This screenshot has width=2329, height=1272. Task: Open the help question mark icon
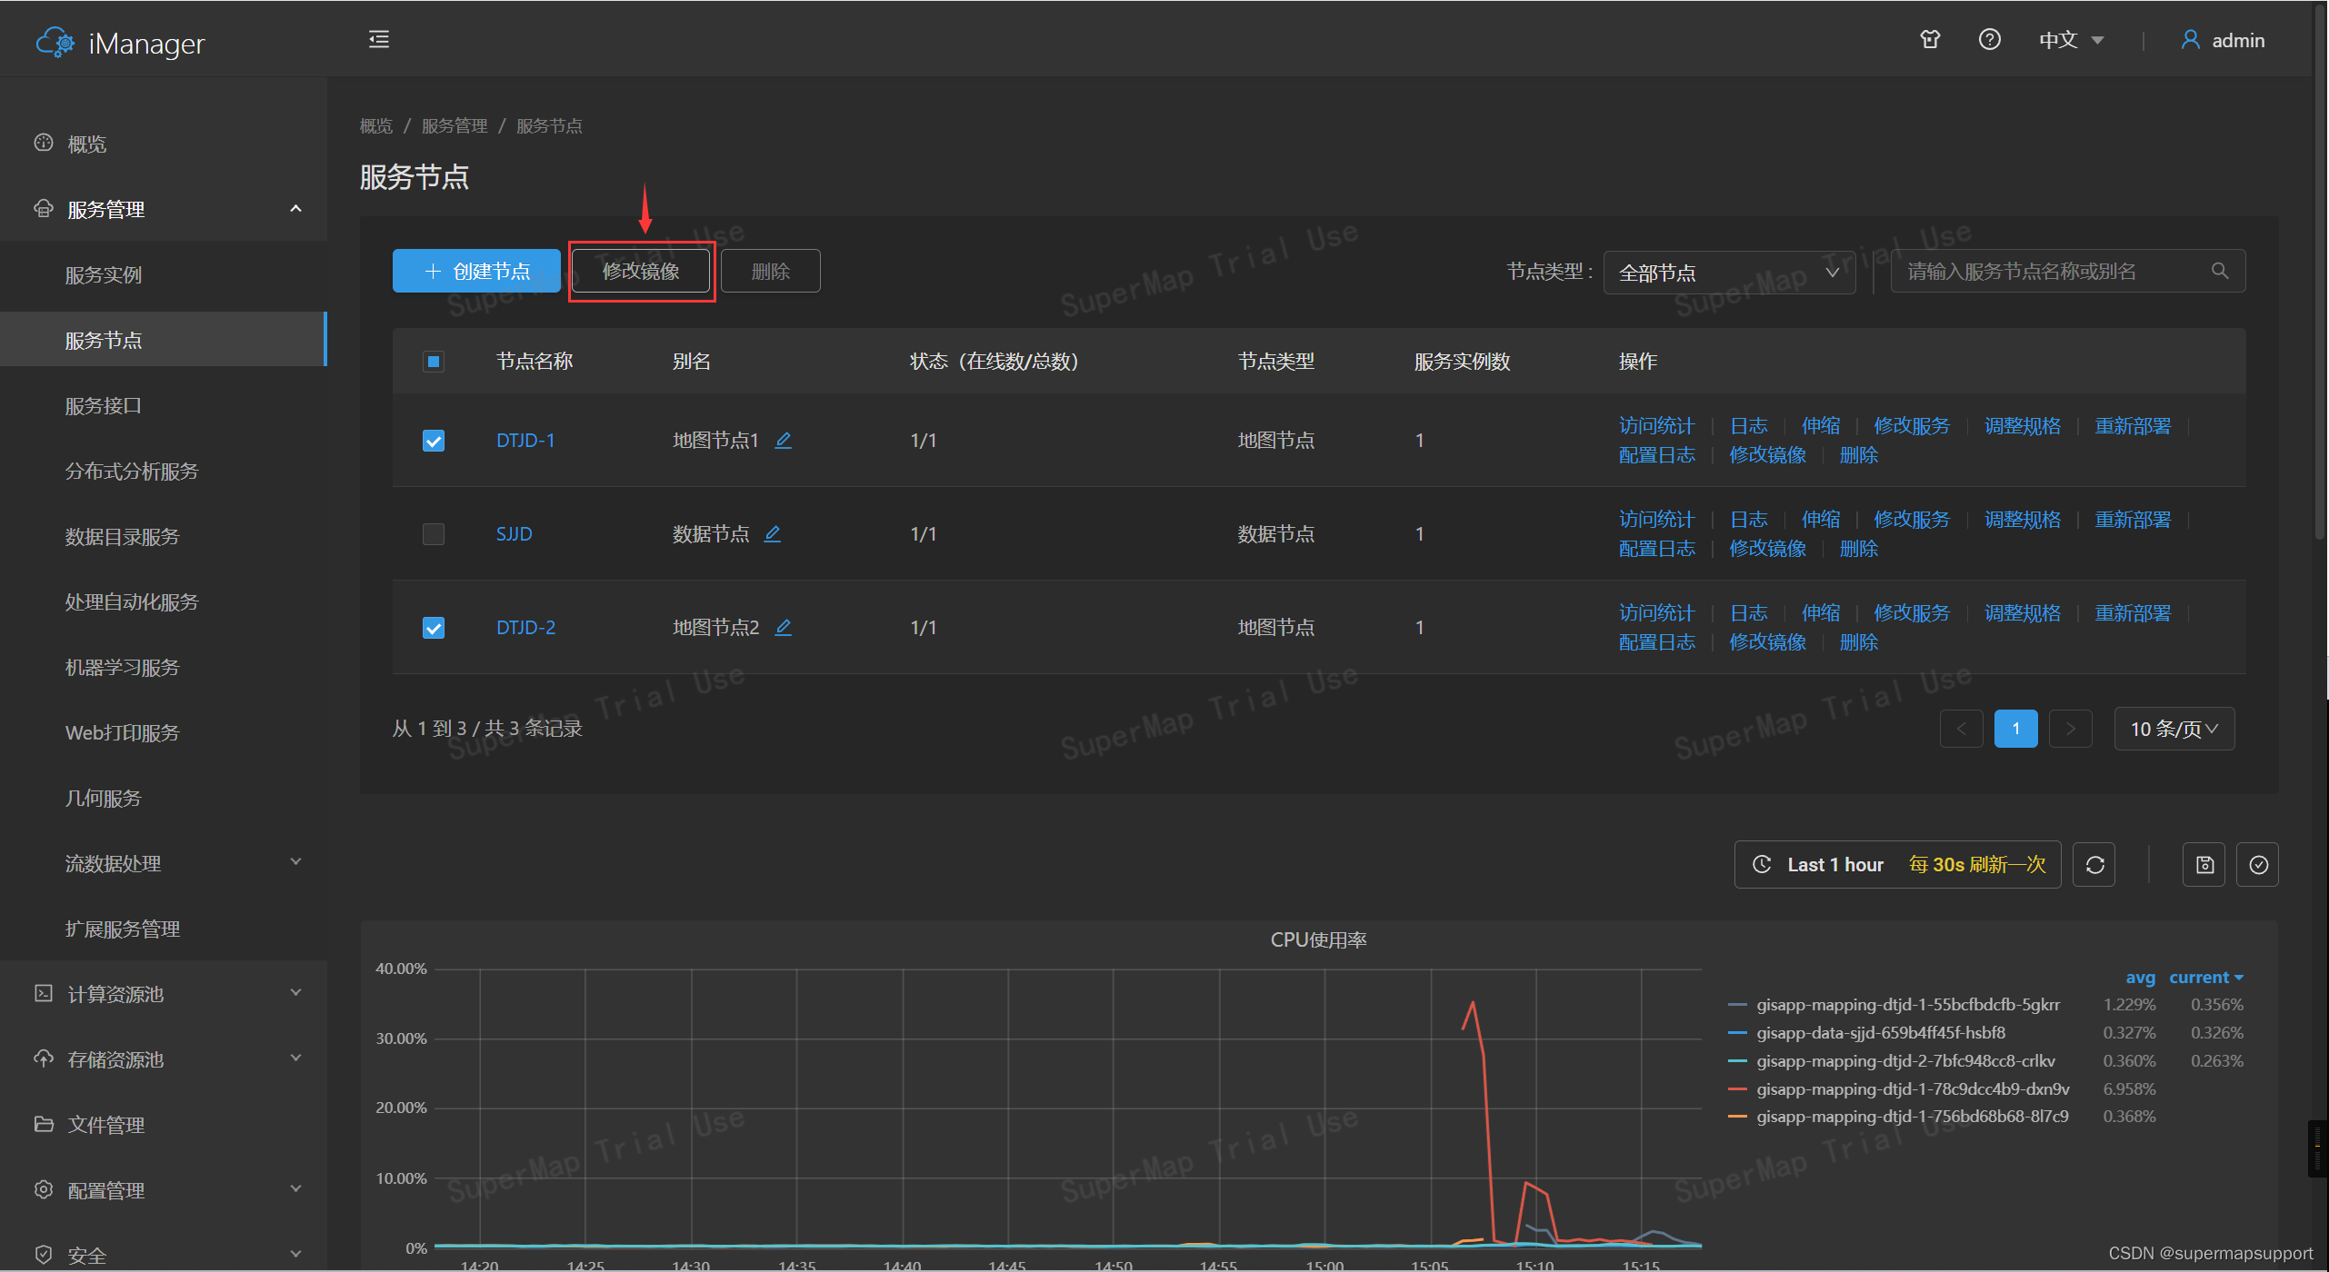[1990, 39]
